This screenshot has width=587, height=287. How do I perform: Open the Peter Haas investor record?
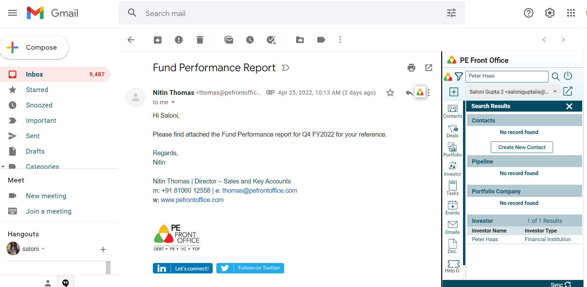click(485, 239)
